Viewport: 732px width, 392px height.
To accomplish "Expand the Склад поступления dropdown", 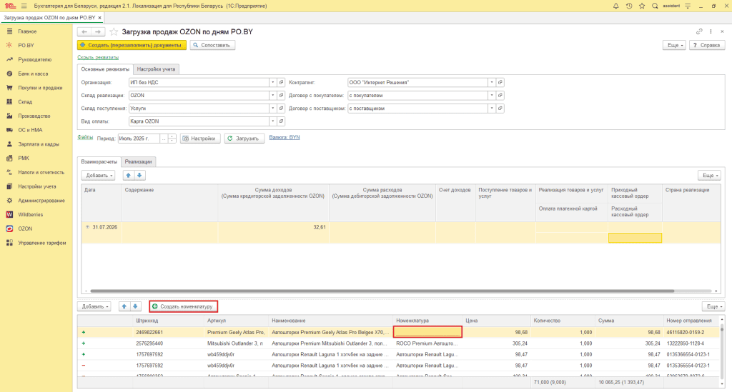I will click(272, 108).
